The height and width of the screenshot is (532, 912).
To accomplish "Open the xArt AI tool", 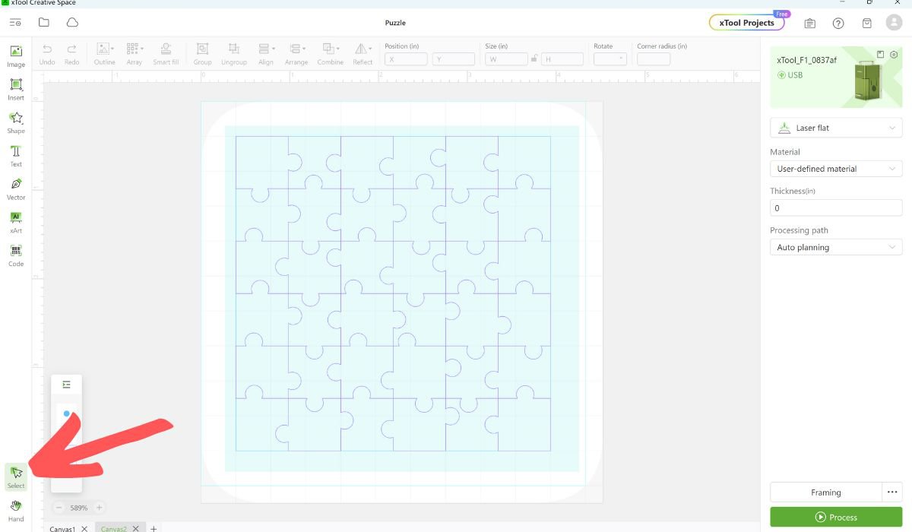I will click(15, 222).
